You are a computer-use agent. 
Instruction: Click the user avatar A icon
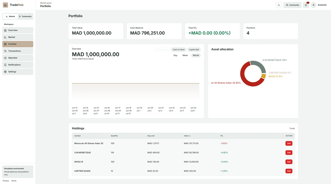[313, 5]
